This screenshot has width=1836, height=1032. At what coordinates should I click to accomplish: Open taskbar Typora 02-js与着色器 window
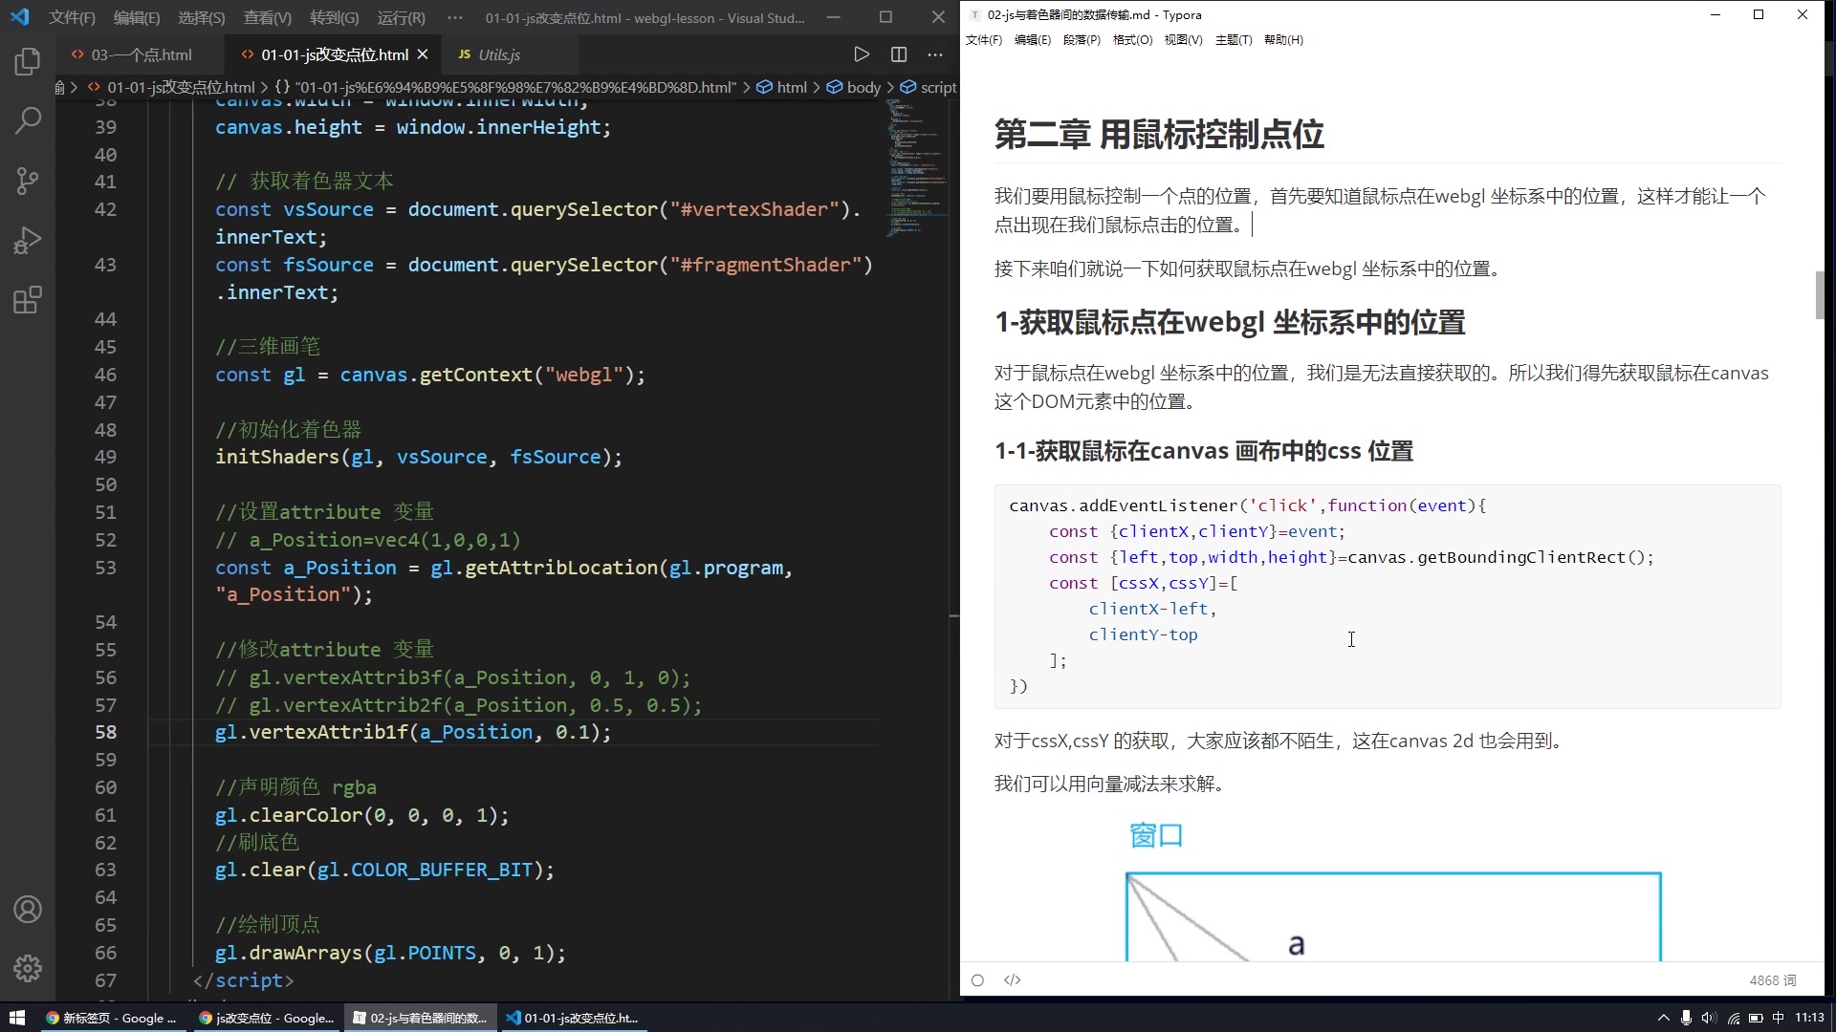[x=420, y=1018]
